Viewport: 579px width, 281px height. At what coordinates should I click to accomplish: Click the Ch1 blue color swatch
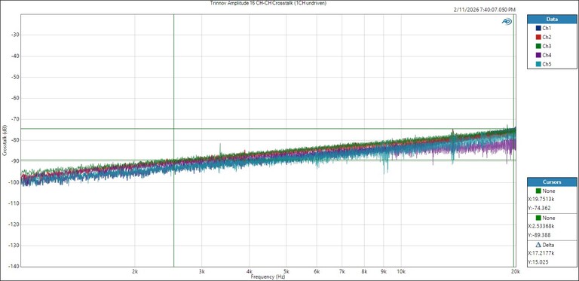pyautogui.click(x=538, y=28)
